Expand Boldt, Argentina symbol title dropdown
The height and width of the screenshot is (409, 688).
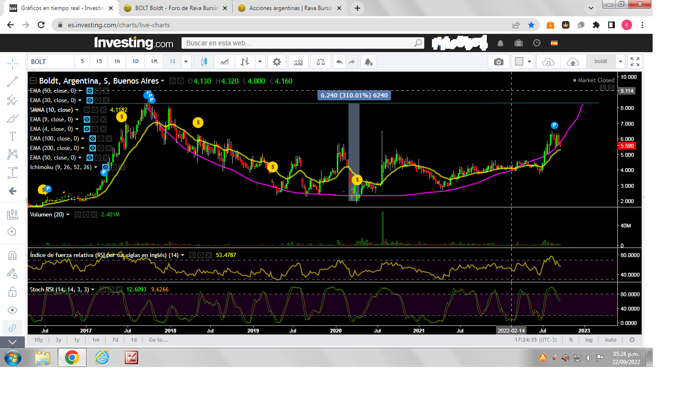162,81
